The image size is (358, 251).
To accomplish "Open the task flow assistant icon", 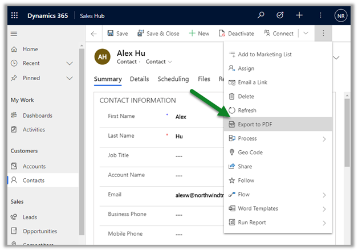I will pos(280,15).
